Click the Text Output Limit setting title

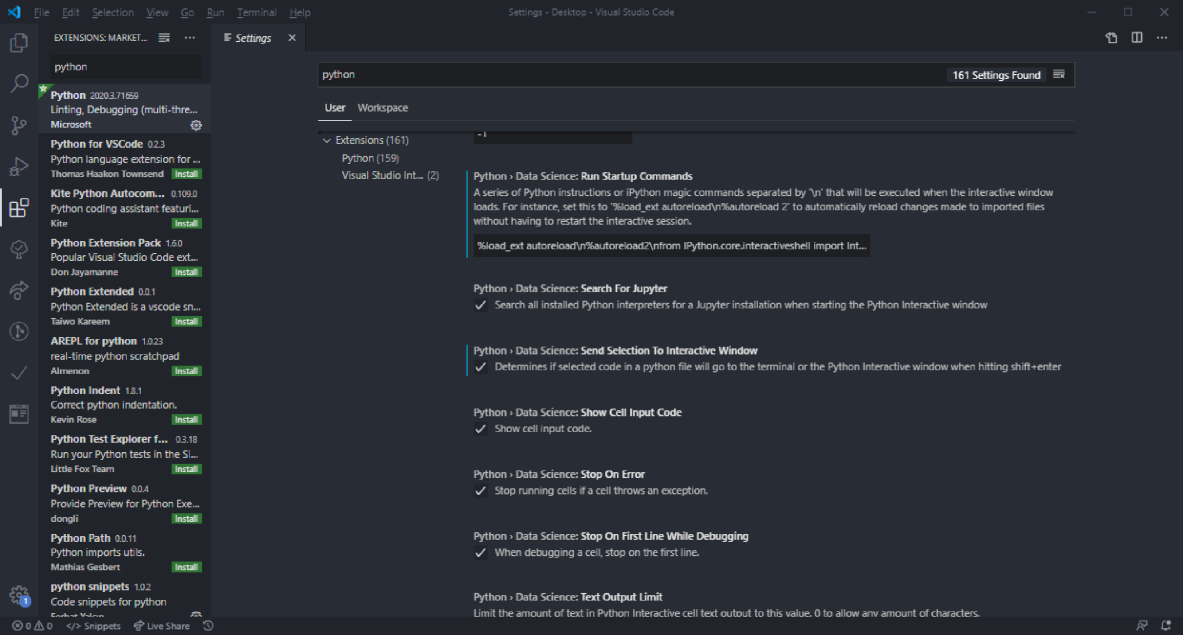click(568, 597)
